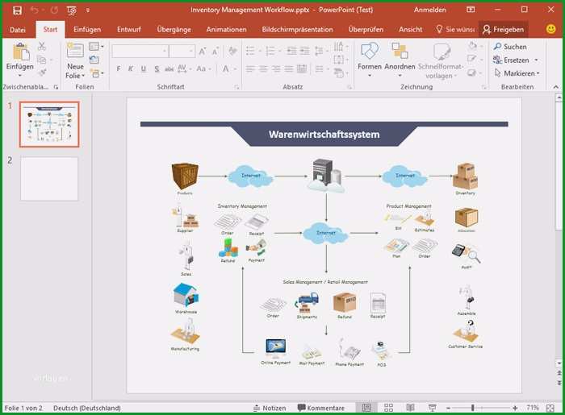Screen dimensions: 565x415
Task: Open the Kommentare comments pane
Action: (320, 408)
